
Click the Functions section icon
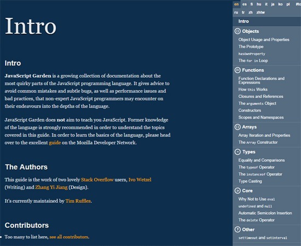pyautogui.click(x=238, y=70)
